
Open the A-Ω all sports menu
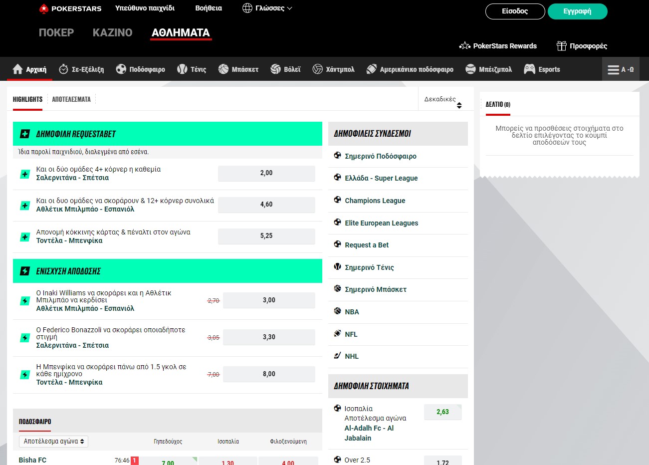pyautogui.click(x=621, y=69)
